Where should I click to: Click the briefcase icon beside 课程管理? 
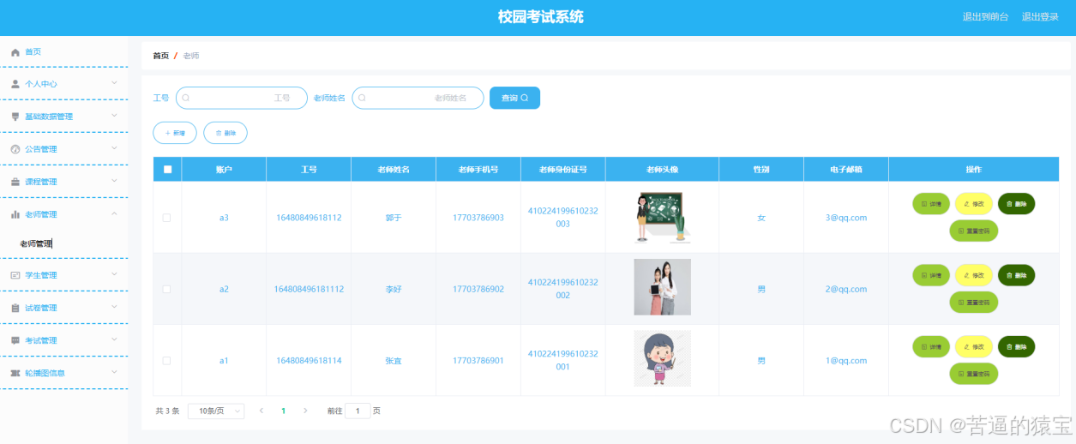coord(15,182)
